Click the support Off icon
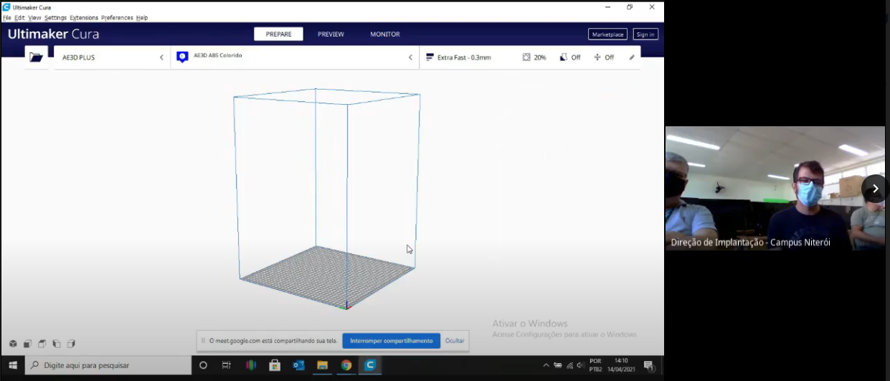This screenshot has height=381, width=890. pos(564,57)
